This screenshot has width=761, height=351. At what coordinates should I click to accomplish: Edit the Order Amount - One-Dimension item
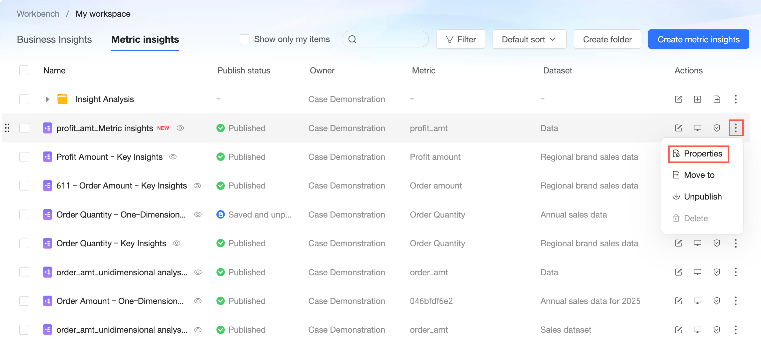coord(678,301)
